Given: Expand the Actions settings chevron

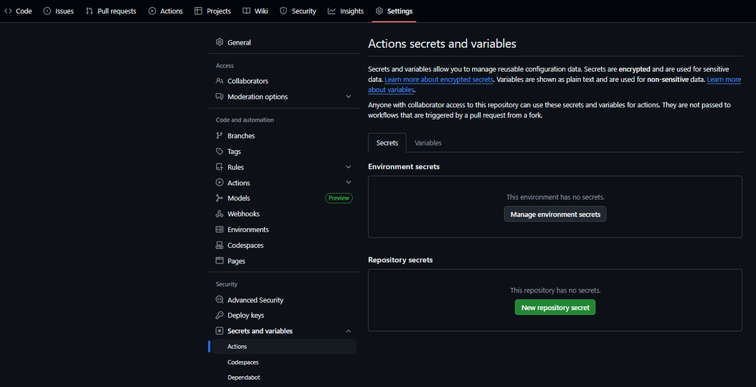Looking at the screenshot, I should 348,183.
